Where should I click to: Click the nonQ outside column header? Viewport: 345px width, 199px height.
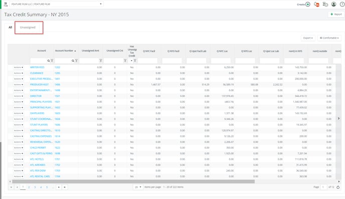pos(320,51)
